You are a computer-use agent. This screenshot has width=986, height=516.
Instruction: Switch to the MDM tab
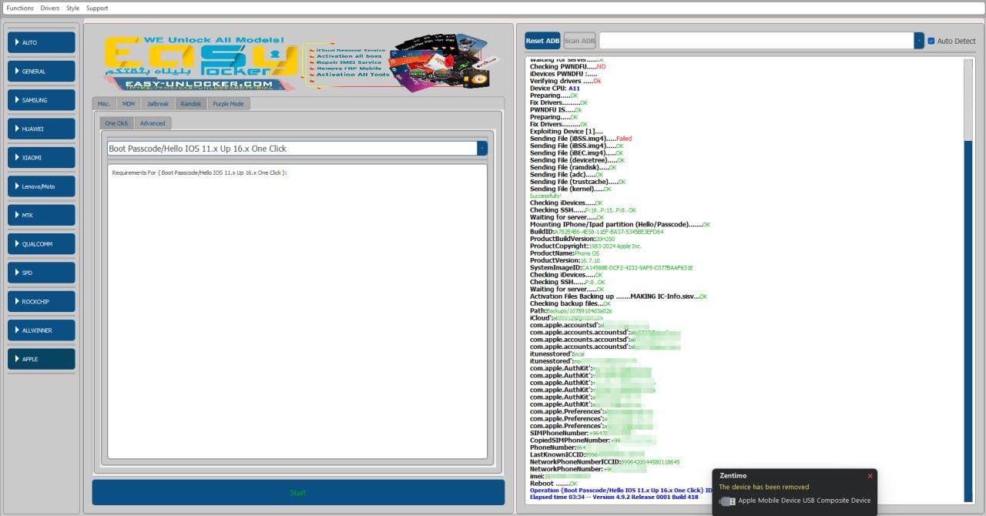pos(128,103)
